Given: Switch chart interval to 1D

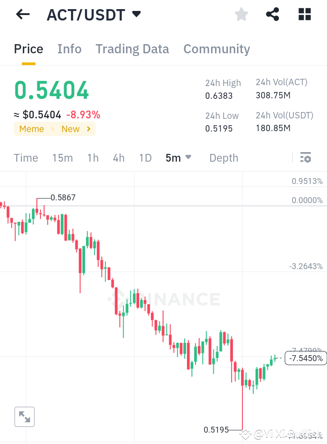Looking at the screenshot, I should [145, 158].
